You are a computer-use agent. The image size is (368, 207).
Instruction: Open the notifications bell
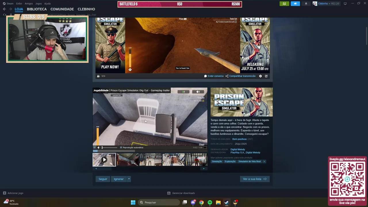click(x=306, y=3)
